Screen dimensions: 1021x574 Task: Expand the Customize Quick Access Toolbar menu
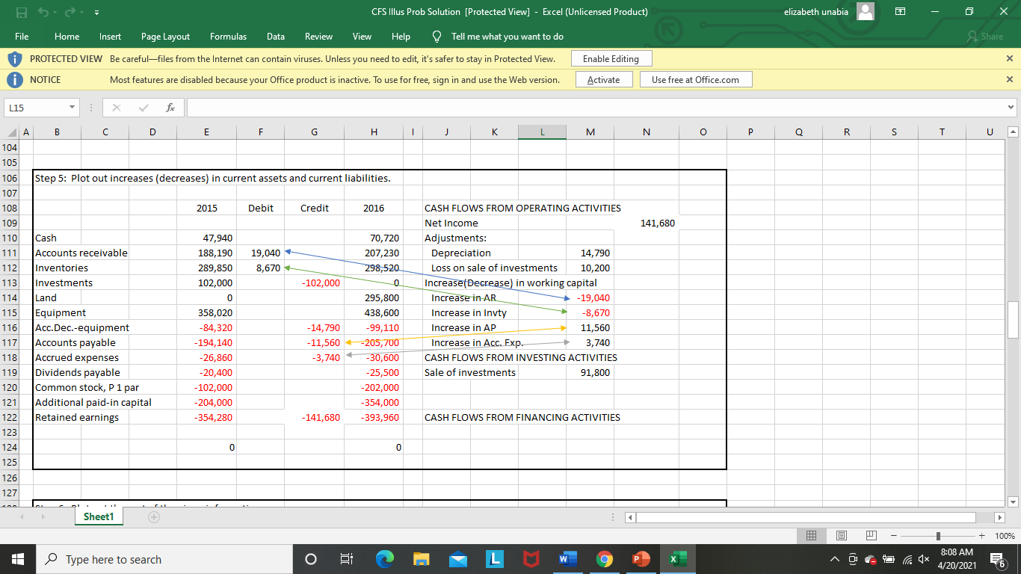96,11
